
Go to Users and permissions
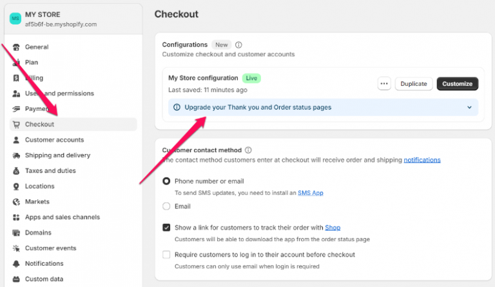73,94
